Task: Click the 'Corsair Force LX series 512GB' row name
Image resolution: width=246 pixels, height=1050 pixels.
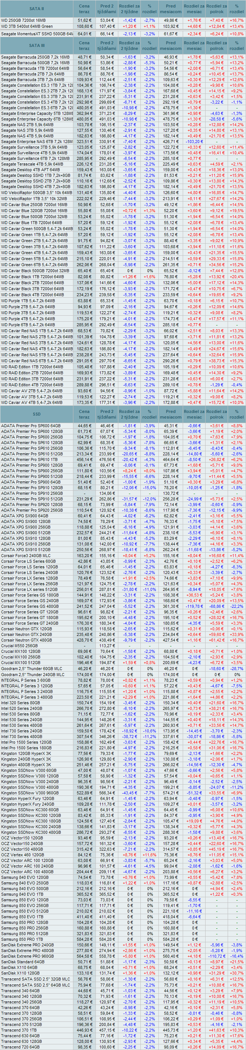Action: click(29, 589)
